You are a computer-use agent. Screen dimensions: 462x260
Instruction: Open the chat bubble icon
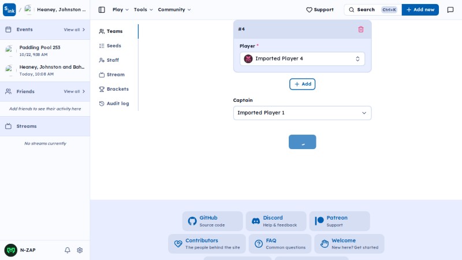[450, 10]
